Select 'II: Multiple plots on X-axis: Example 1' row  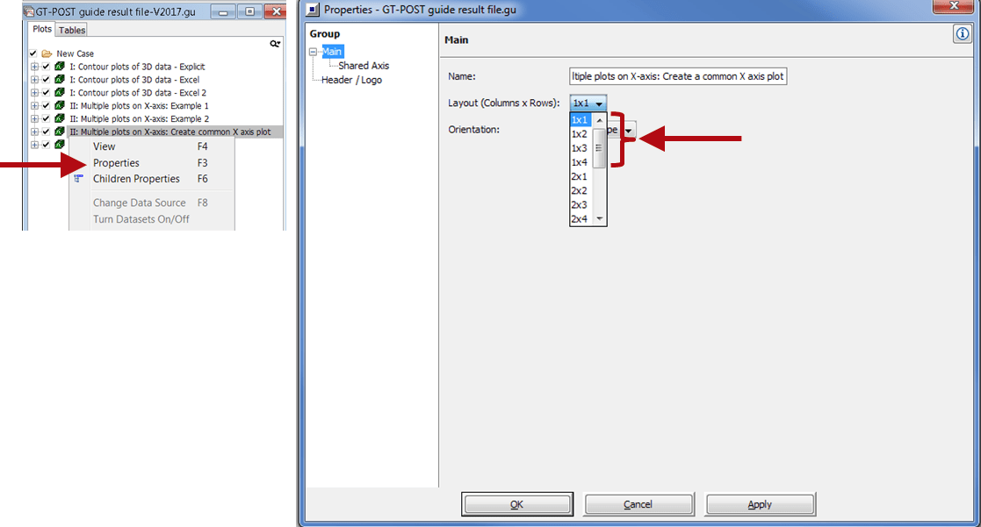pyautogui.click(x=139, y=105)
